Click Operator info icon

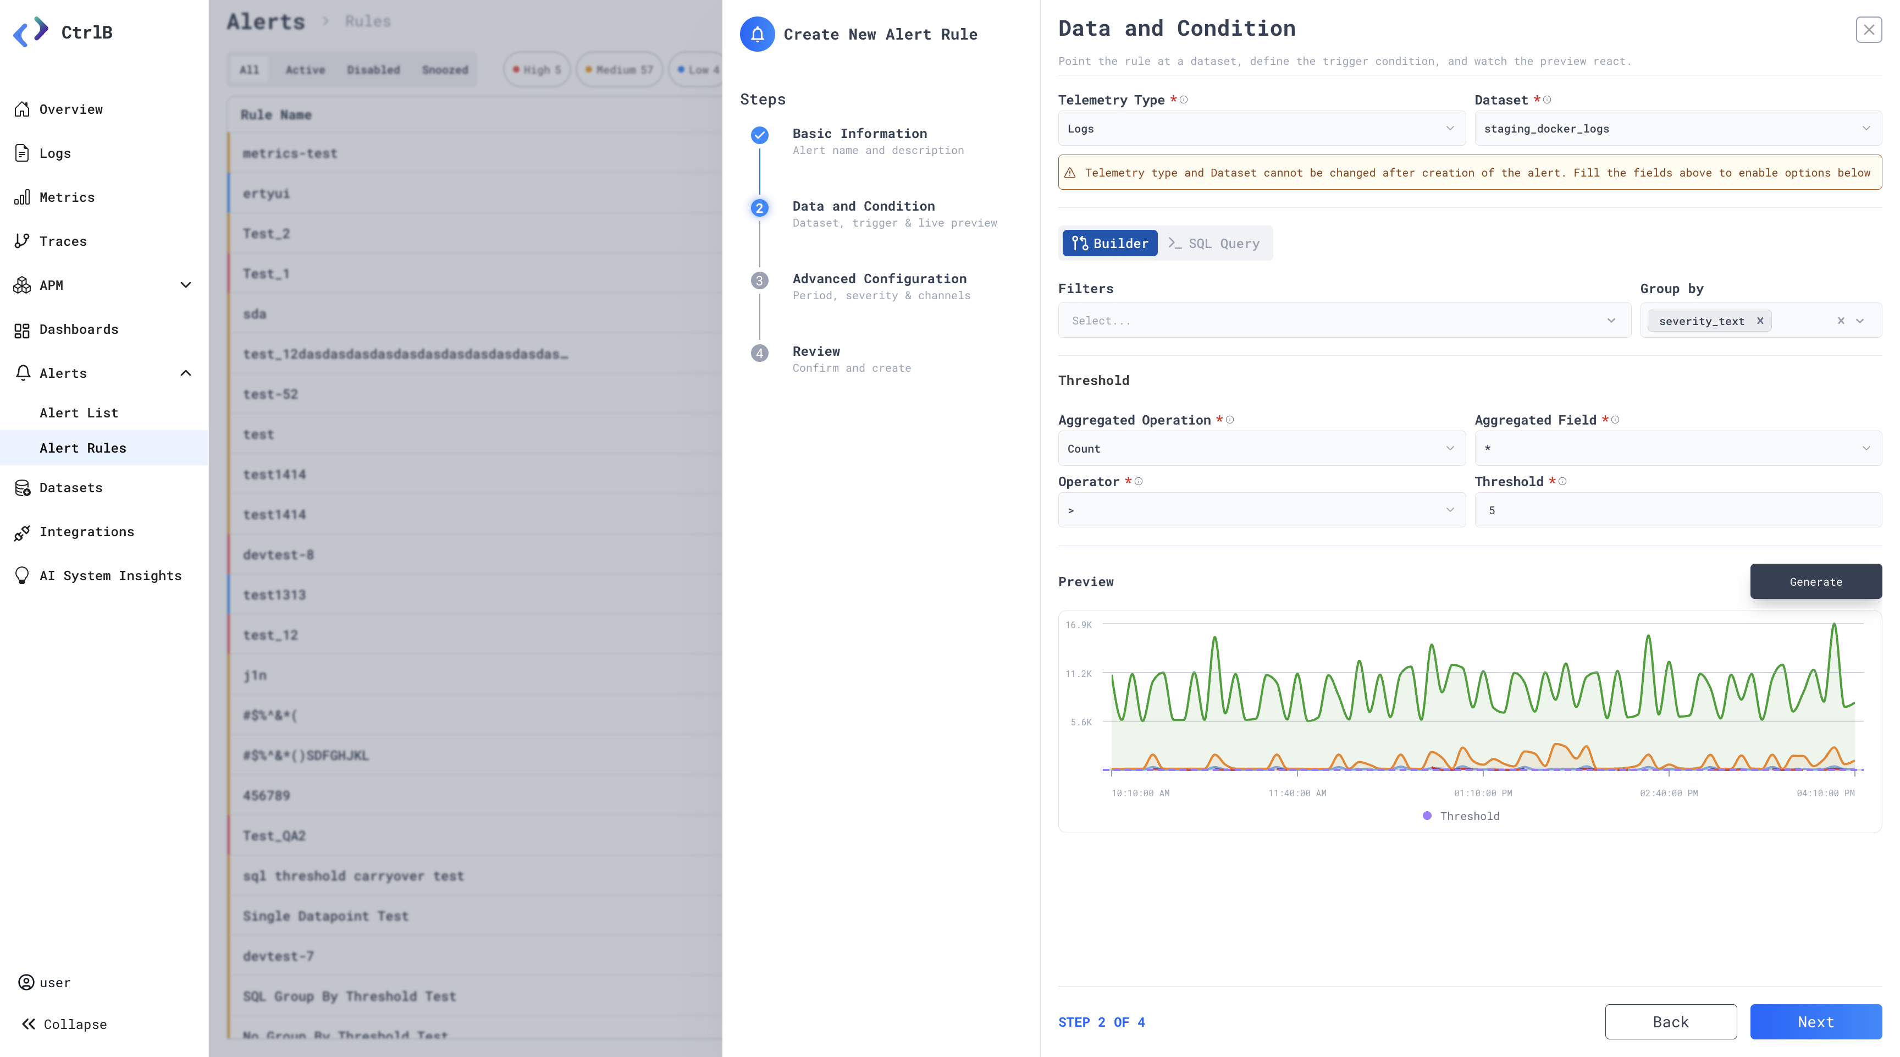coord(1138,481)
